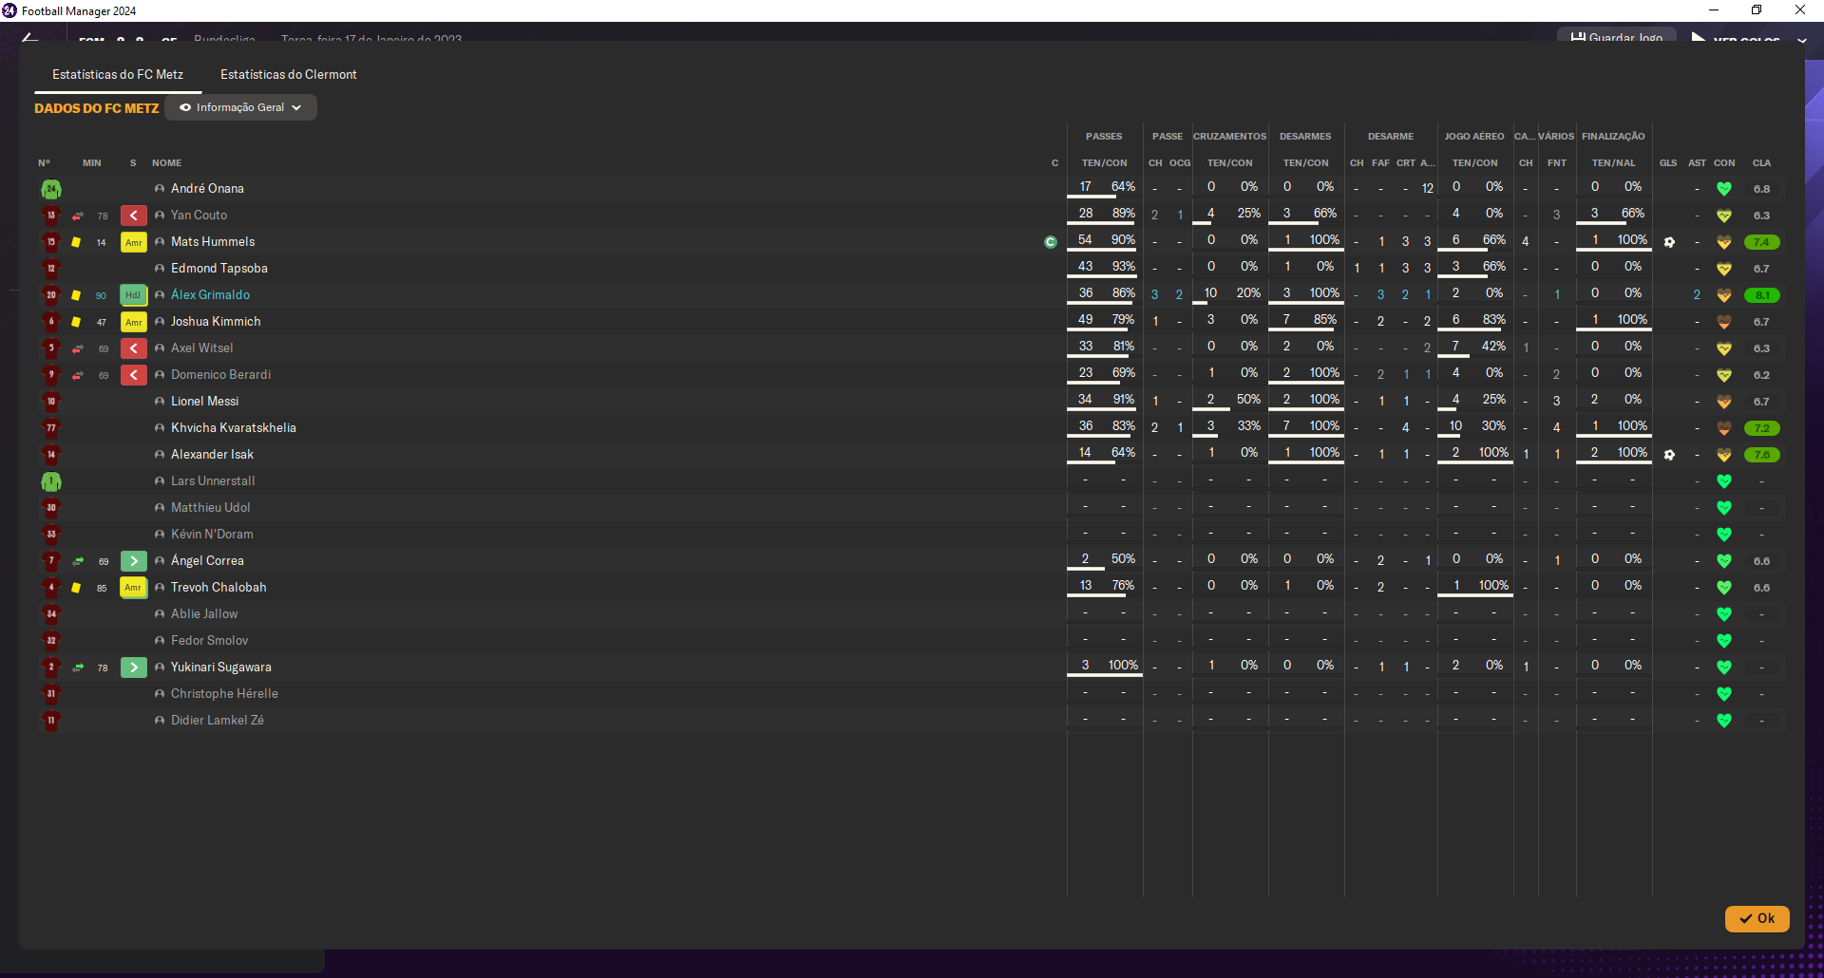Click Didier Lamkel Zé's condition heart
Viewport: 1824px width, 978px height.
1724,721
